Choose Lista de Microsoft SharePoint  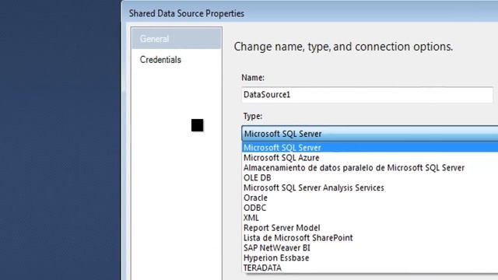tap(370, 237)
